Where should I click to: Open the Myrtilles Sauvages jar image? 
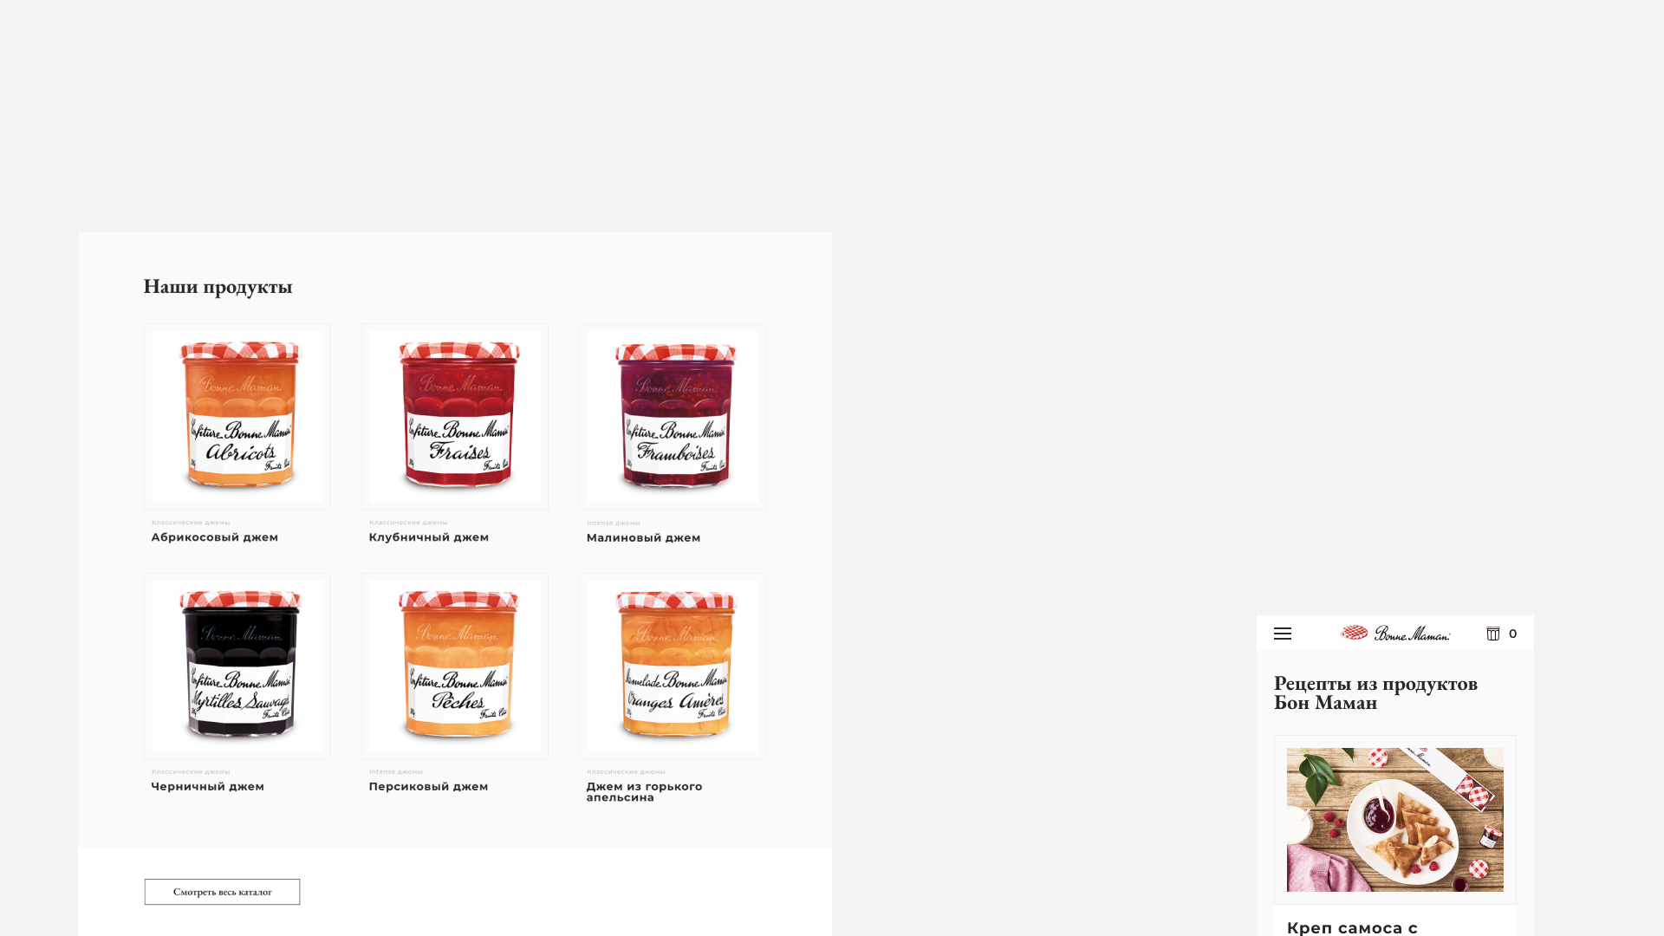[x=237, y=666]
